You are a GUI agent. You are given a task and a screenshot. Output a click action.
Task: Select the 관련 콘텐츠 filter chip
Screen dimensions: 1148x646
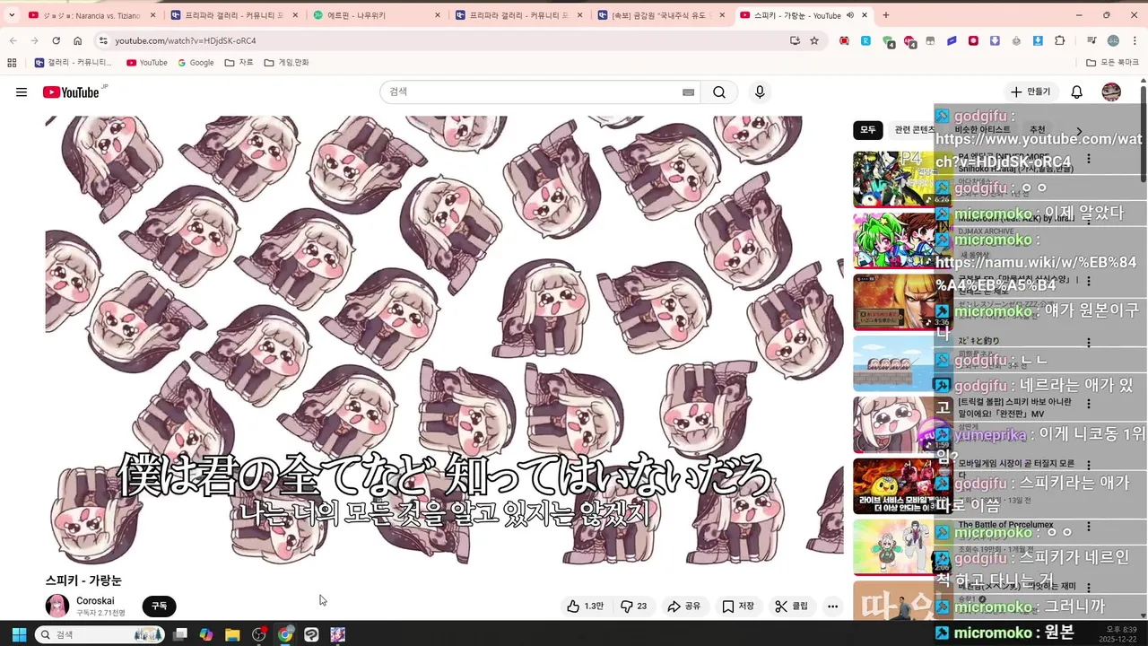[914, 130]
